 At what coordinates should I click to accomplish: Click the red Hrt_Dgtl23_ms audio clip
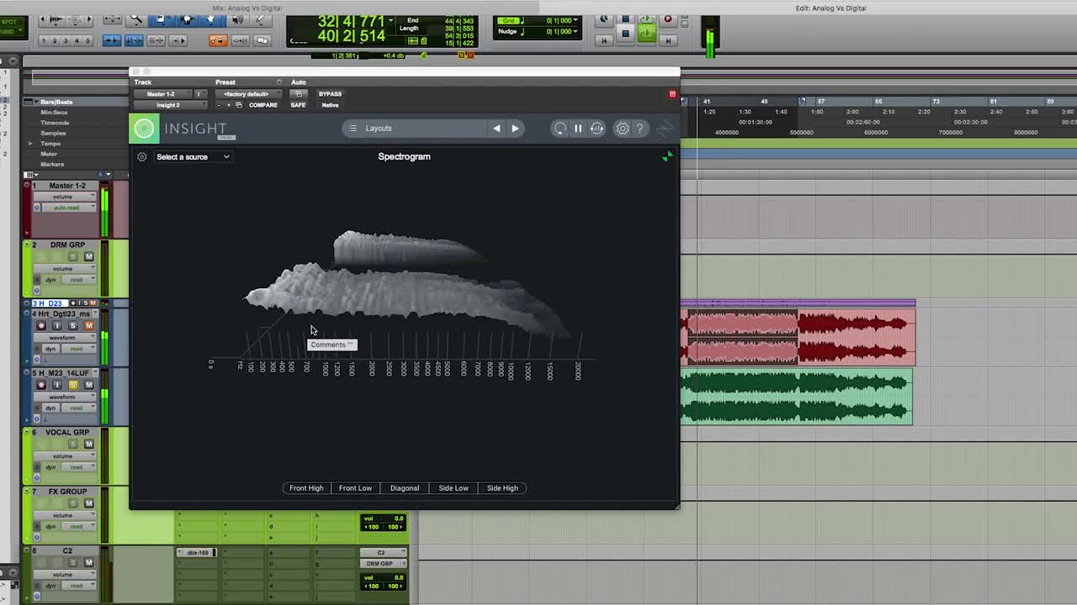tap(797, 337)
